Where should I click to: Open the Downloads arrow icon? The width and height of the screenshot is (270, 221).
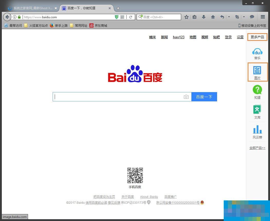pos(203,17)
